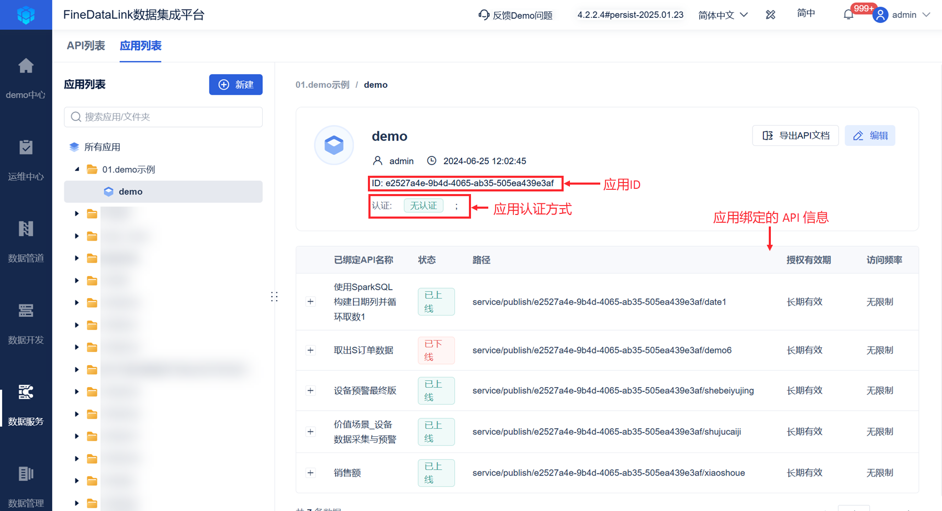Screen dimensions: 942x511
Task: Select 所有应用 in the tree
Action: point(103,147)
